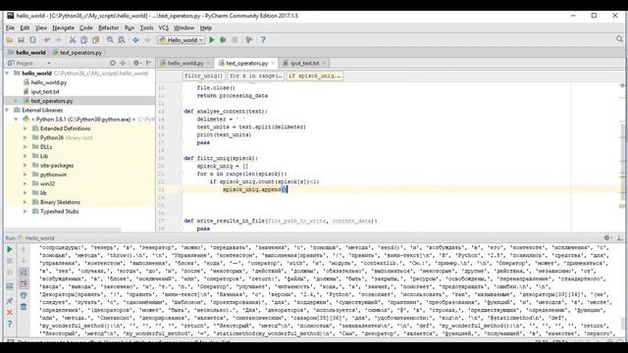The height and width of the screenshot is (353, 628).
Task: Open Find with the magnifier icon
Action: (110, 40)
